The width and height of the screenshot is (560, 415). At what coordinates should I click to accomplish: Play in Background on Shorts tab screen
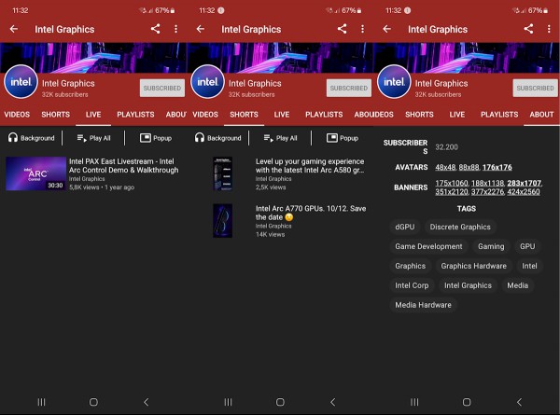(217, 138)
